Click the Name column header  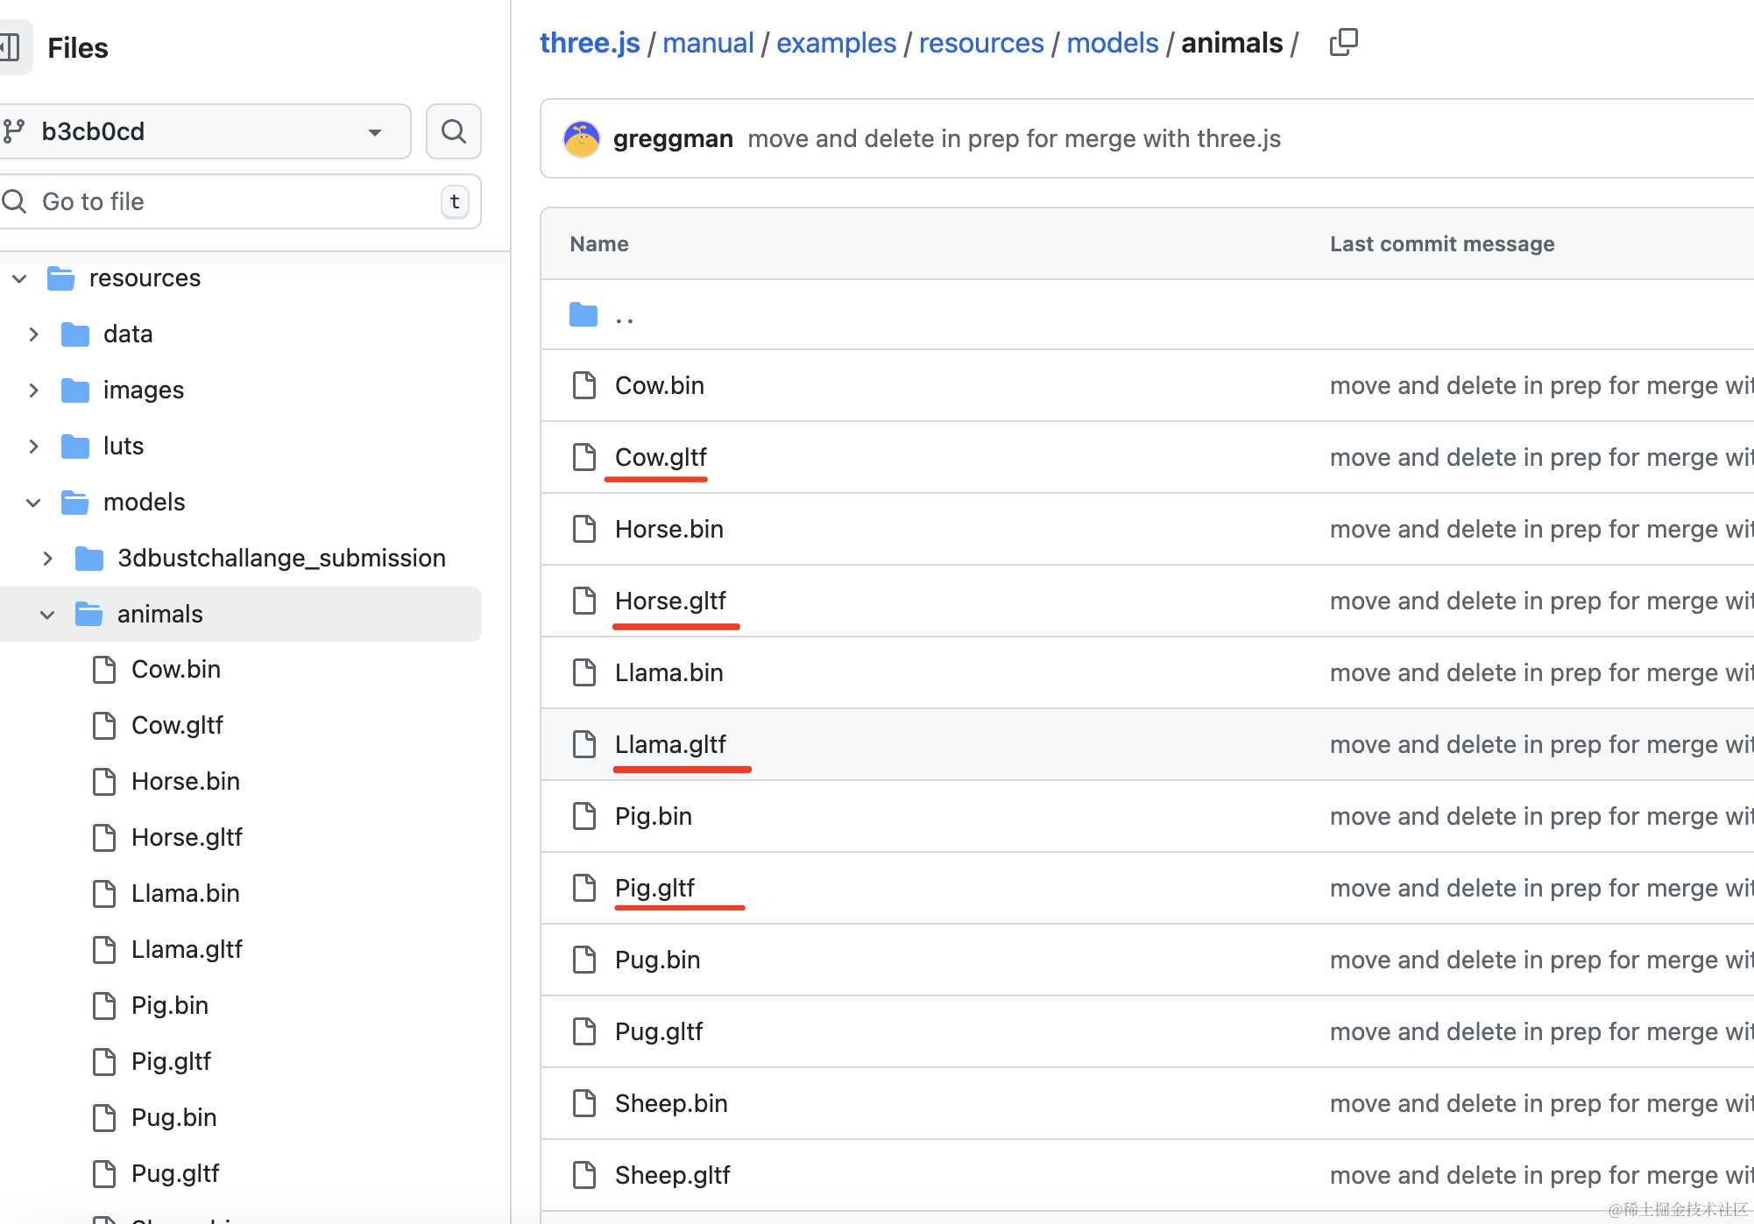(599, 244)
